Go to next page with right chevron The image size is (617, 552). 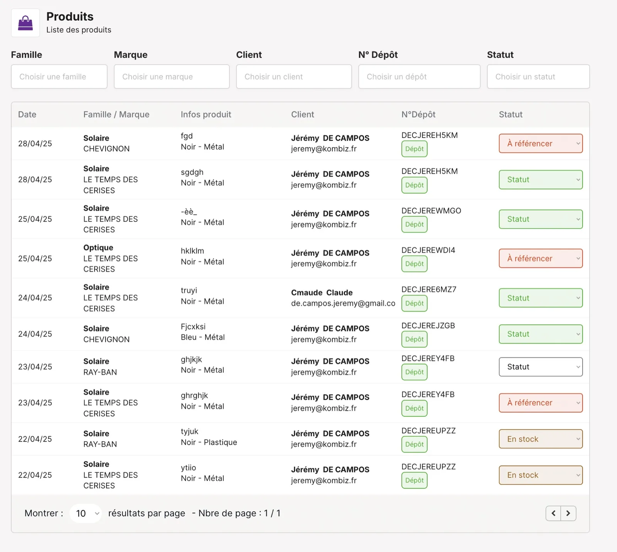[568, 513]
